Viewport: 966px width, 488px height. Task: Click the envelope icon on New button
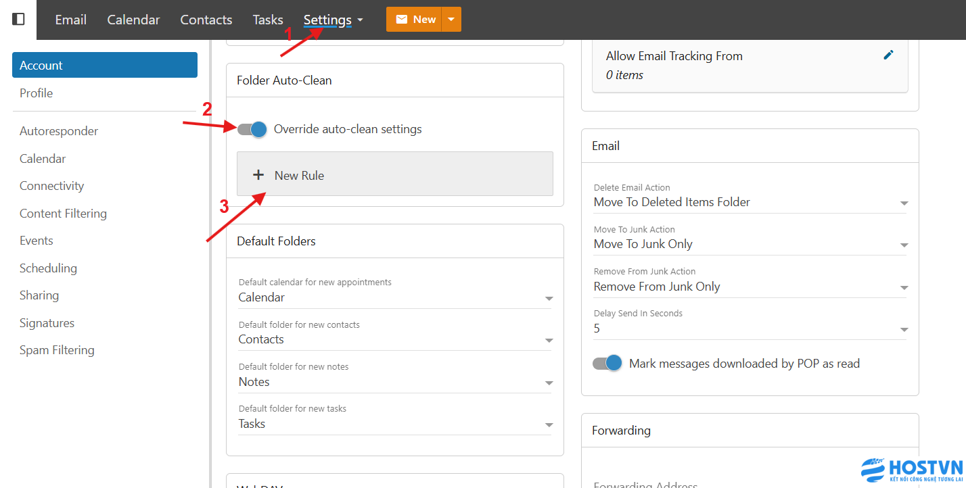(402, 20)
